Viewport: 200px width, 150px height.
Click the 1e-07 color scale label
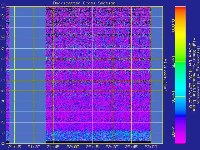tap(173, 131)
